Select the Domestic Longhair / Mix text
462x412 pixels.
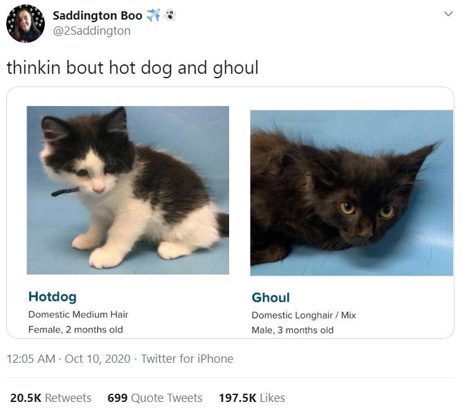pos(304,315)
